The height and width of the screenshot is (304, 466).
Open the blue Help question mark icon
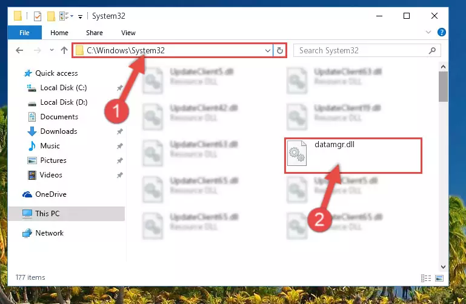coord(441,32)
